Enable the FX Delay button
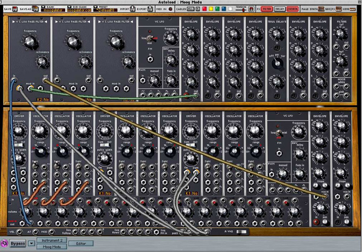 click(x=279, y=9)
